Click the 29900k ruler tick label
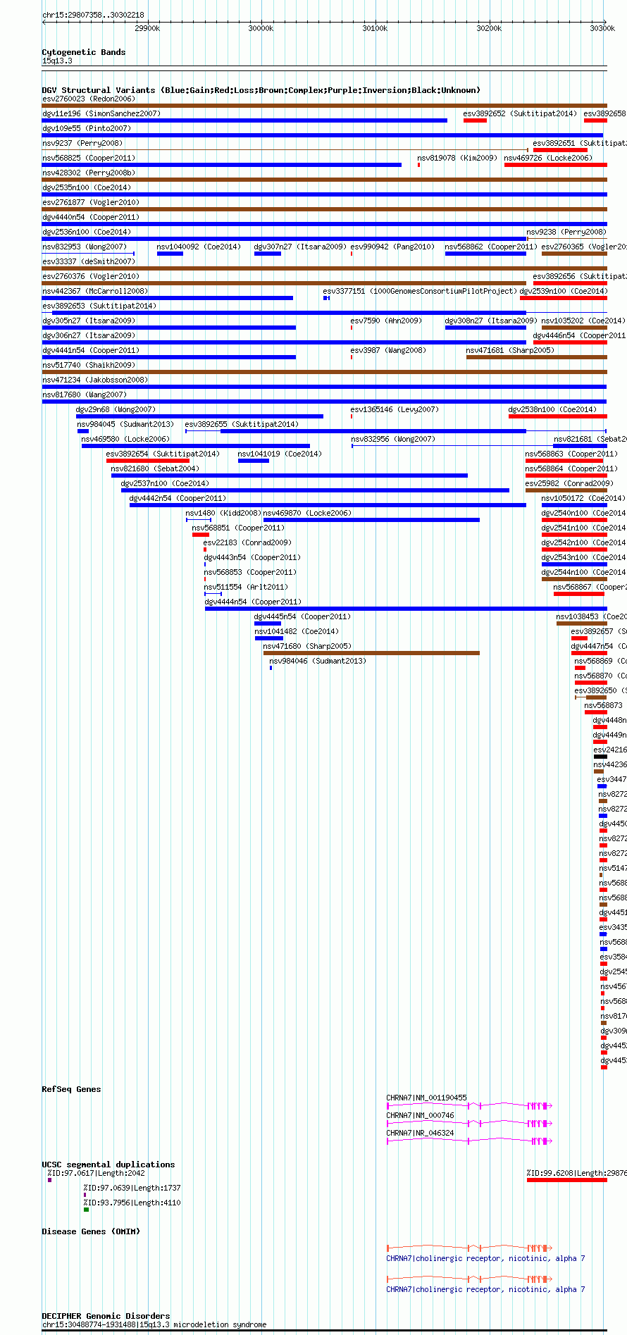Image resolution: width=627 pixels, height=1335 pixels. point(147,28)
